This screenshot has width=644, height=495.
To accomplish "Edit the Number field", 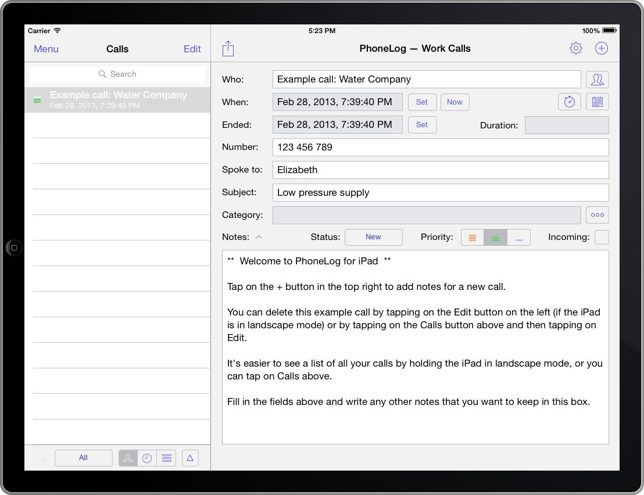I will 441,148.
